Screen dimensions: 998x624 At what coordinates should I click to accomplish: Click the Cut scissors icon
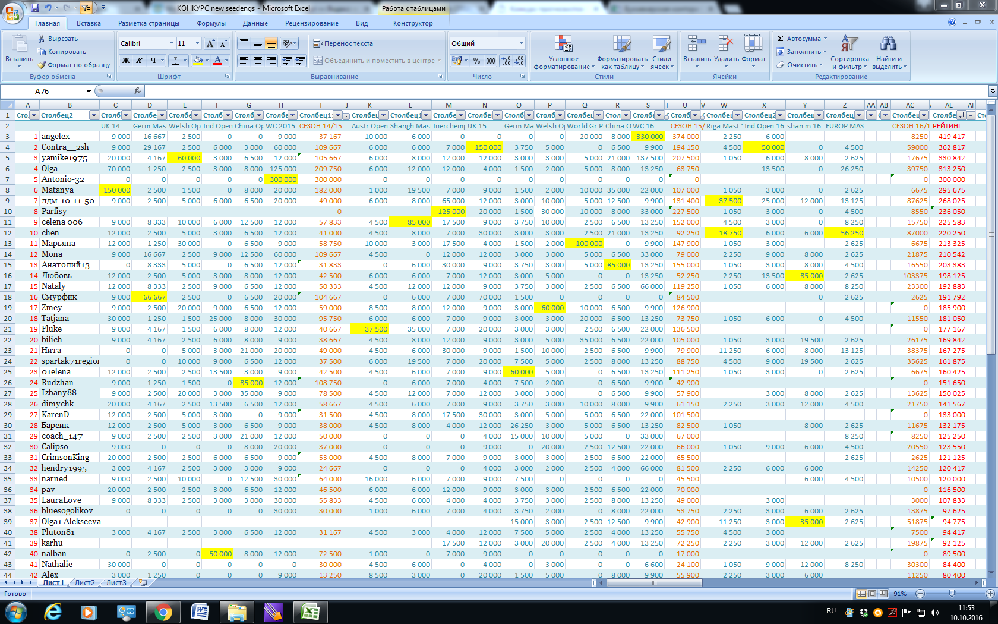42,39
